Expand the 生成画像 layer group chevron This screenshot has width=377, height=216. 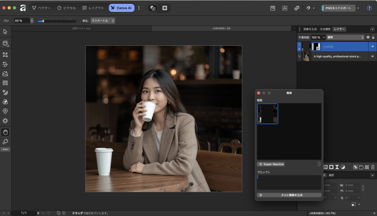(x=299, y=48)
